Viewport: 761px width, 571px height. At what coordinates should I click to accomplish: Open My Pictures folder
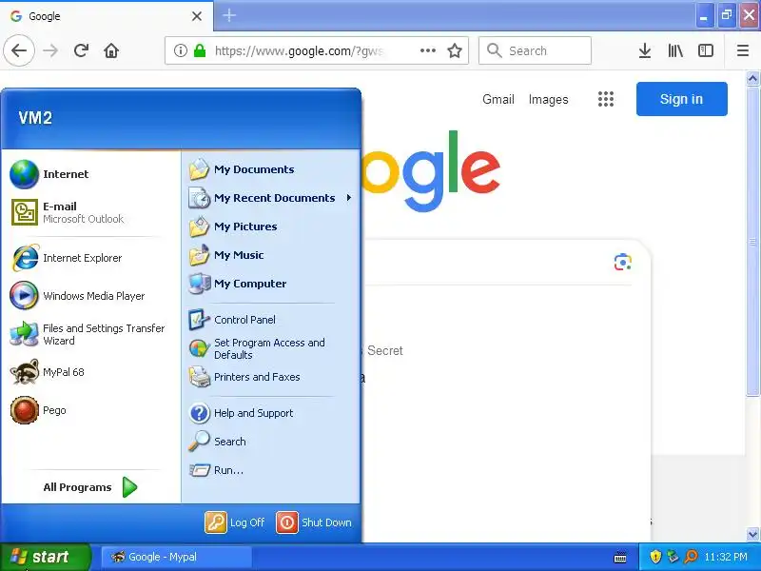[x=271, y=226]
